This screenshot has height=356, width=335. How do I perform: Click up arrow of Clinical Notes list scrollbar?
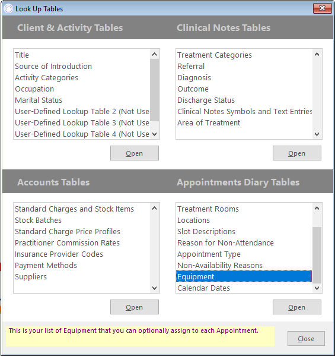click(317, 54)
